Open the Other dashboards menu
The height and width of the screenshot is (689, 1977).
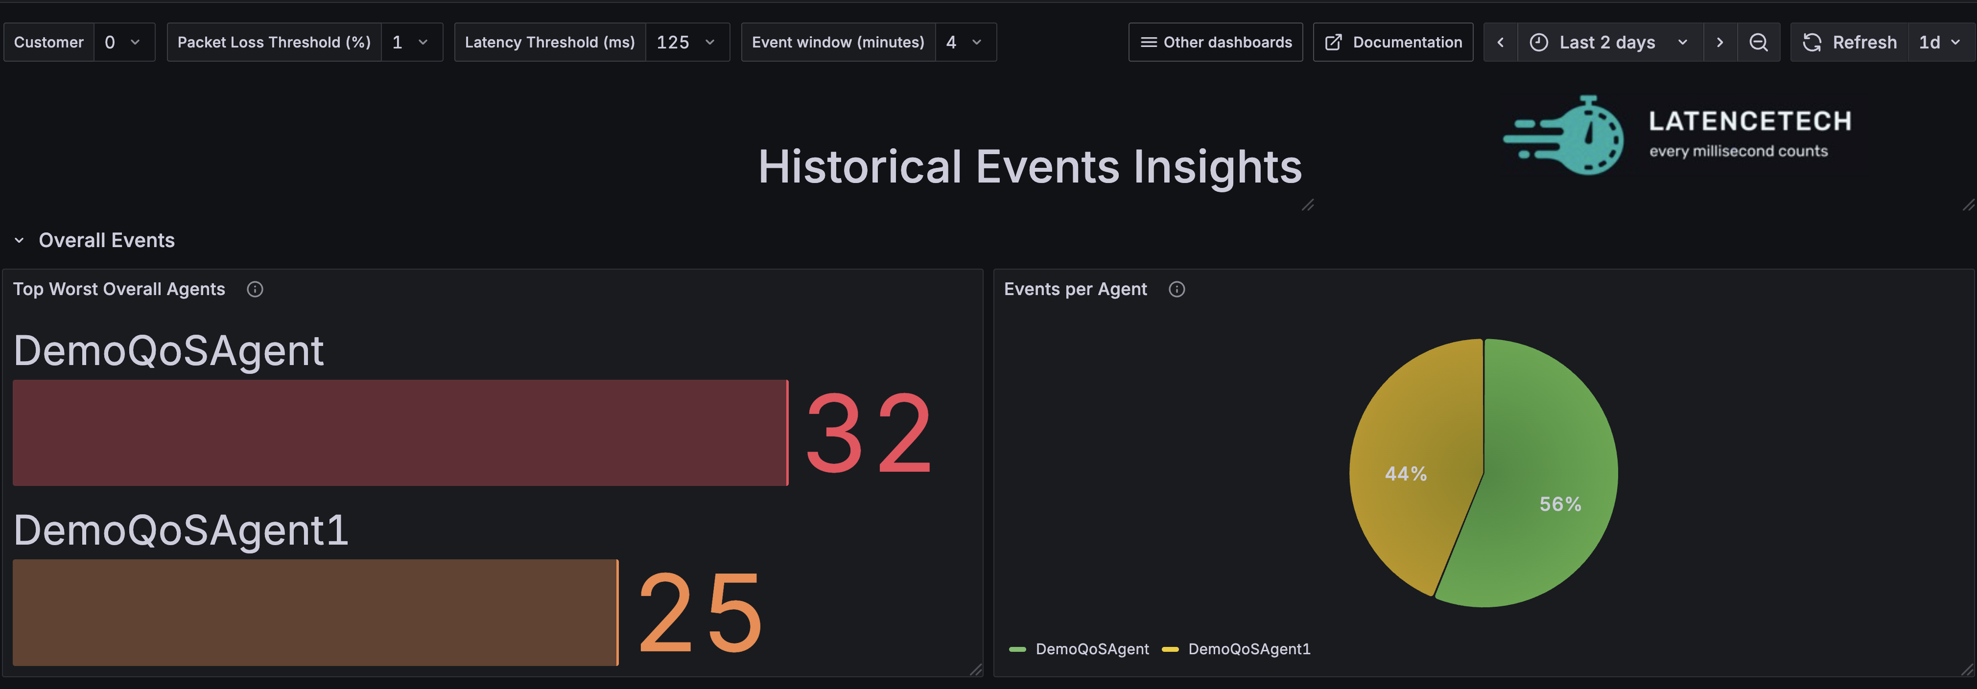point(1216,42)
